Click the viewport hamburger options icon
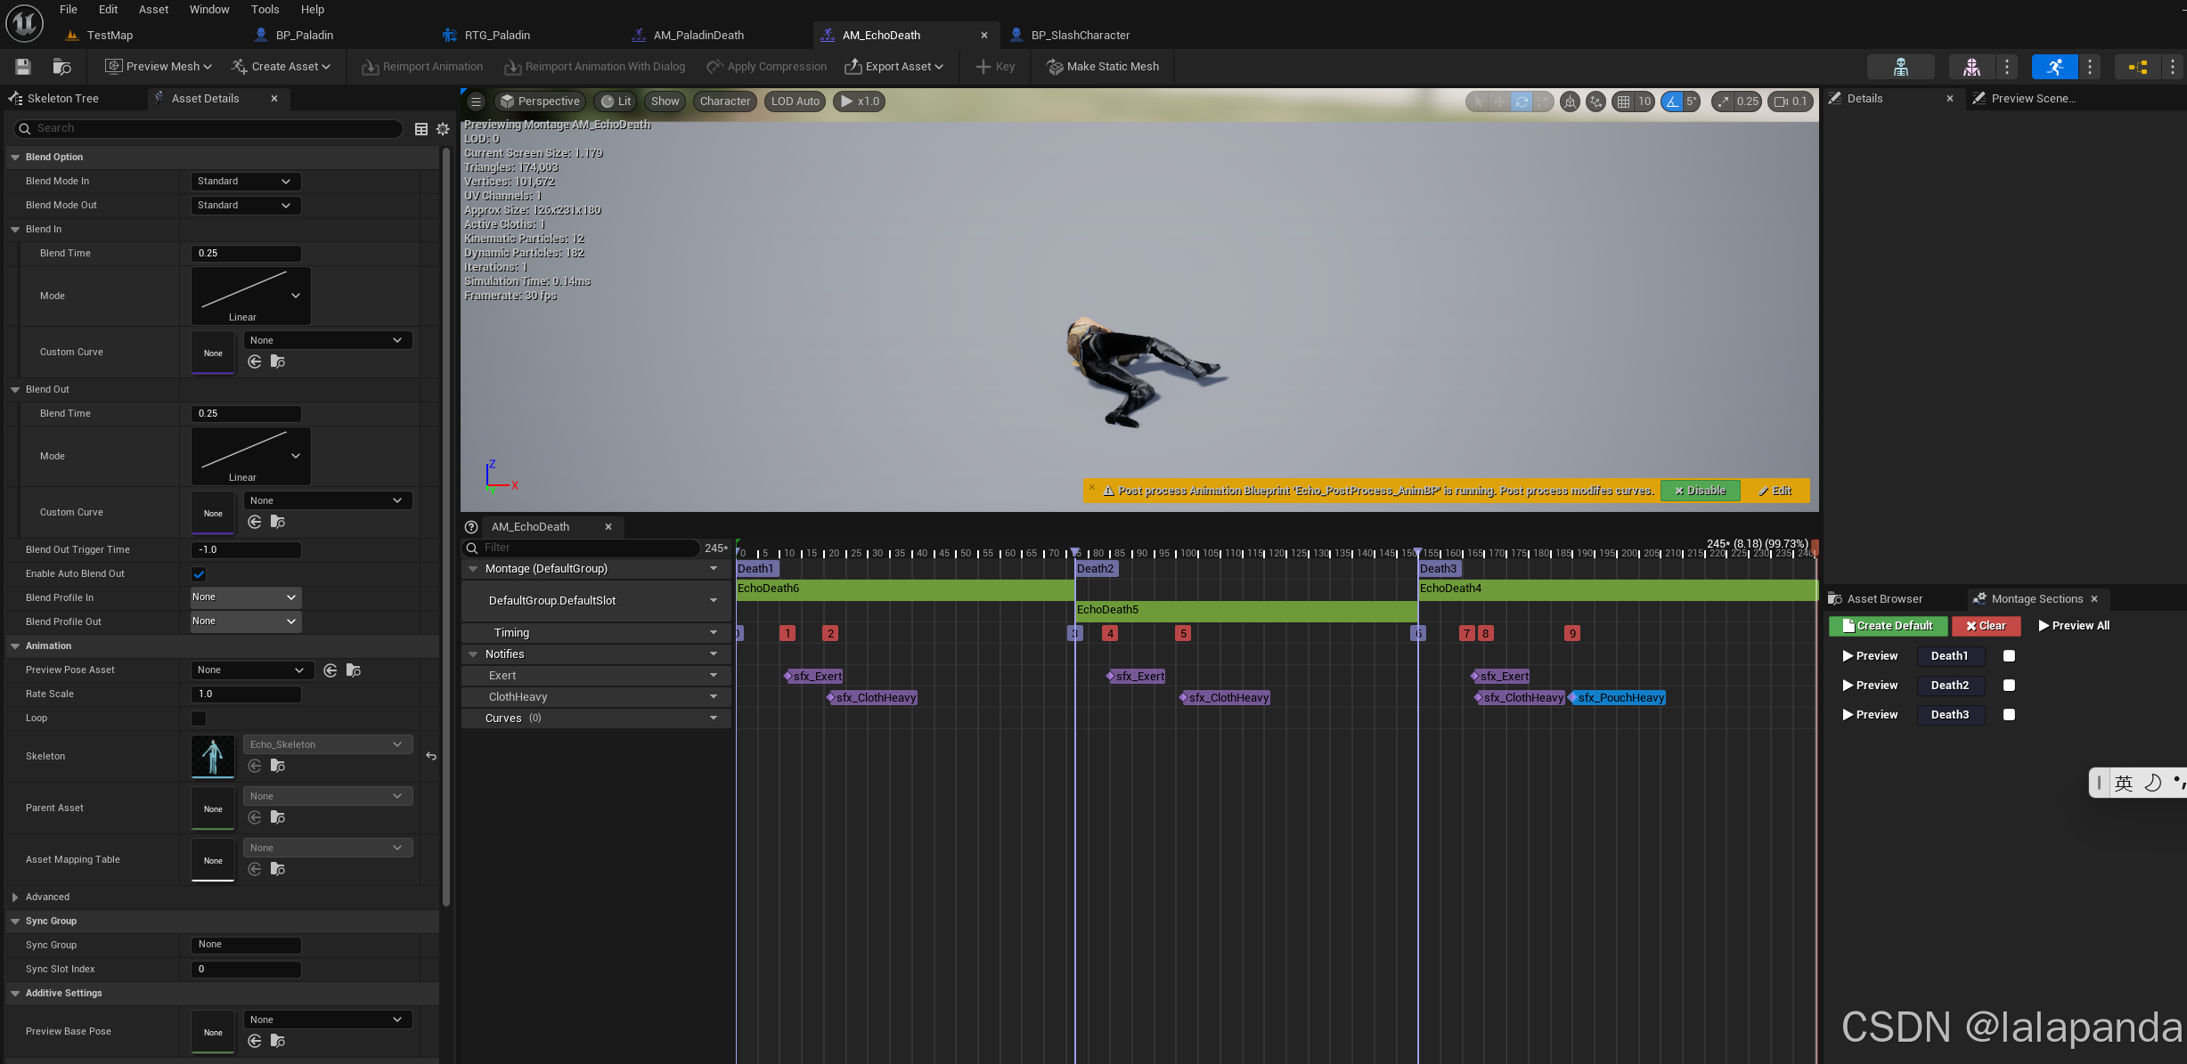This screenshot has height=1064, width=2187. click(x=476, y=102)
